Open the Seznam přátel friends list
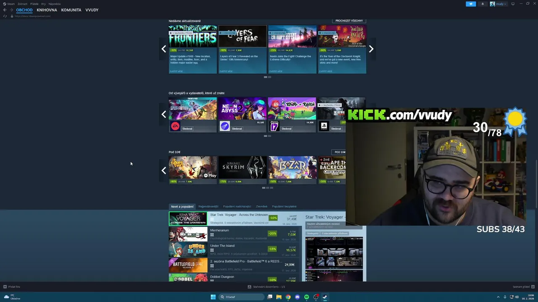The width and height of the screenshot is (538, 302). 523,287
